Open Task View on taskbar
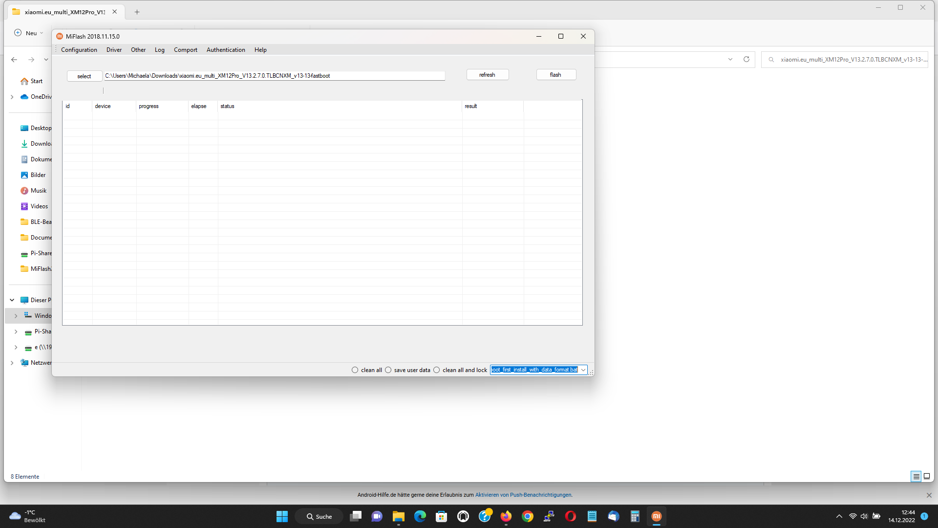The width and height of the screenshot is (938, 528). [356, 516]
